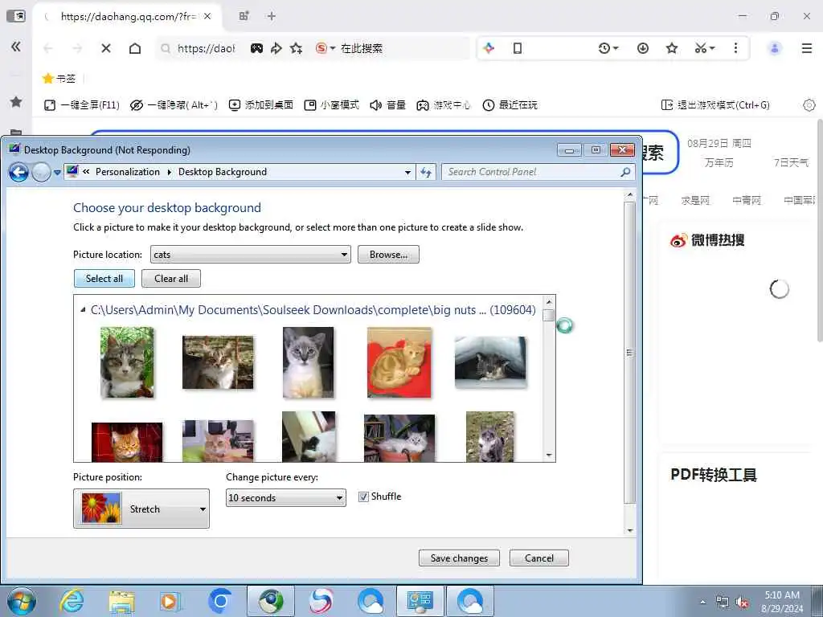Image resolution: width=823 pixels, height=617 pixels.
Task: Open the Stretch picture position dropdown
Action: 141,509
